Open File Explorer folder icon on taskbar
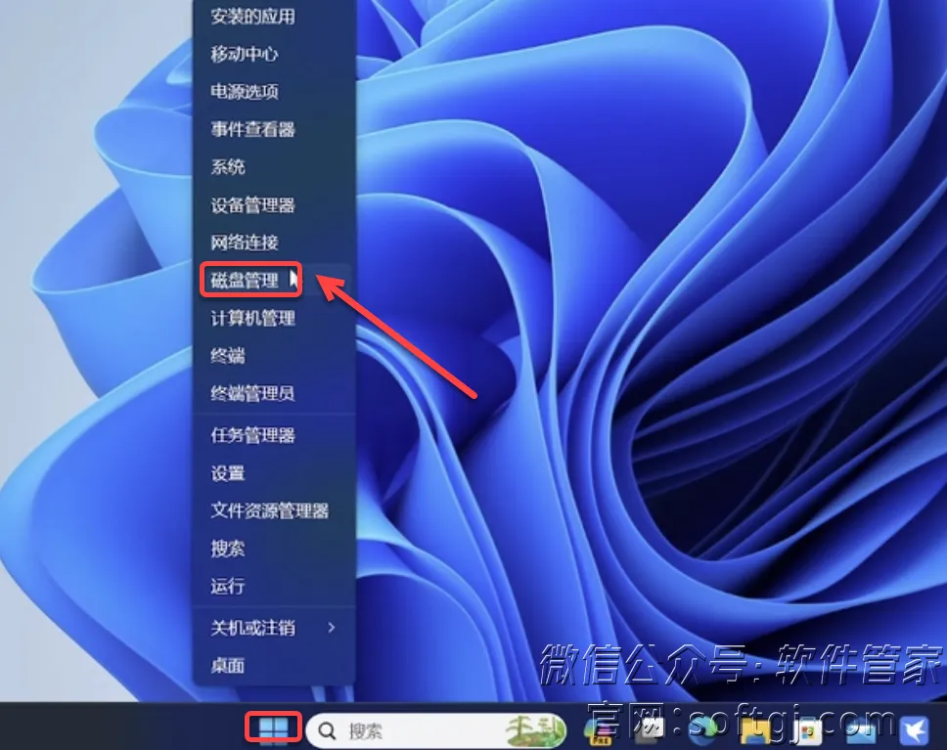The image size is (947, 750). point(755,731)
